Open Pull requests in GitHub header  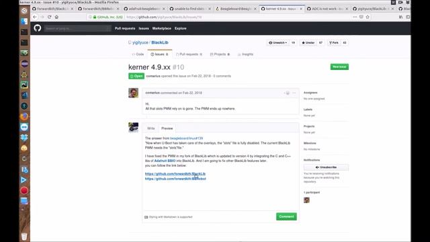tap(125, 28)
